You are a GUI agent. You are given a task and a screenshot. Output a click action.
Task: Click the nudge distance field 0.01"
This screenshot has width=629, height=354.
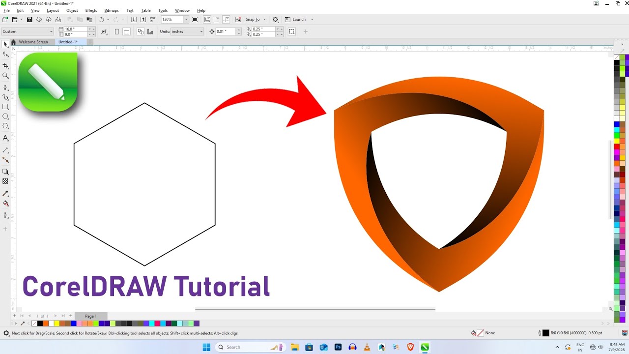(225, 31)
